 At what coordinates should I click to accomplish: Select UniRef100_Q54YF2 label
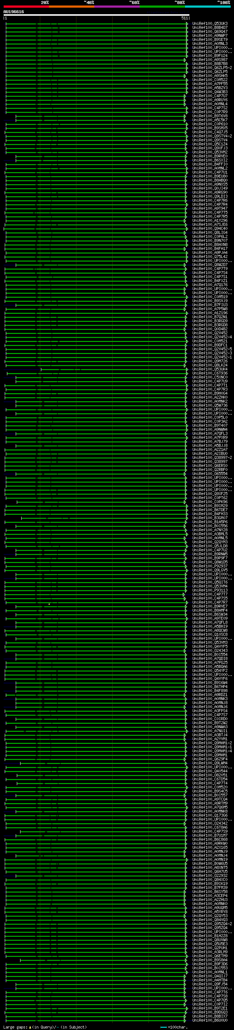point(210,670)
